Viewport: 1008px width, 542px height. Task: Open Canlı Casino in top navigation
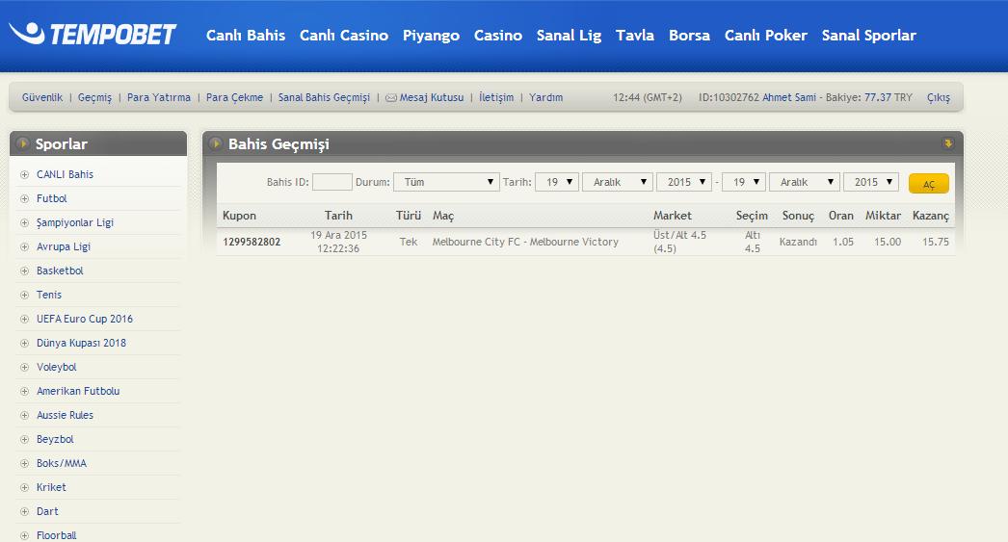point(344,36)
